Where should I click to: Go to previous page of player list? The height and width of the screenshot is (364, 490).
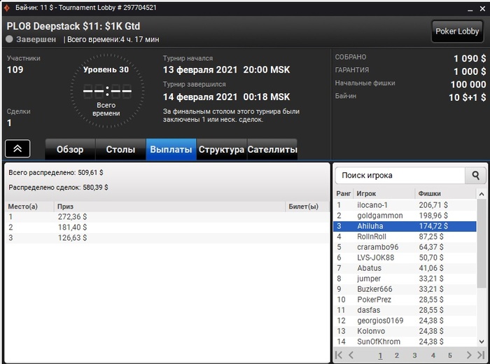351,355
